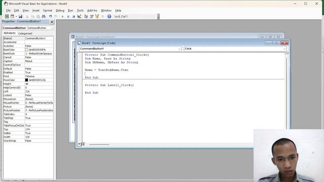
Task: Open toolbar options arrow at toolbar end
Action: [158, 17]
